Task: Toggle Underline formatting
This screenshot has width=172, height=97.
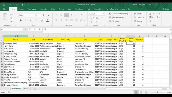Action: coord(31,20)
